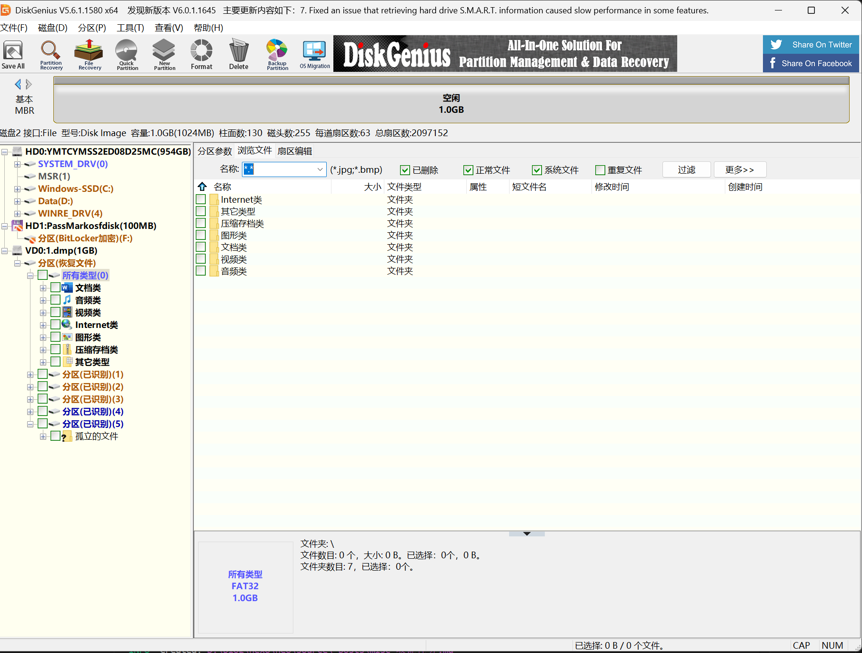Launch File Recovery from toolbar
862x653 pixels.
(x=90, y=54)
